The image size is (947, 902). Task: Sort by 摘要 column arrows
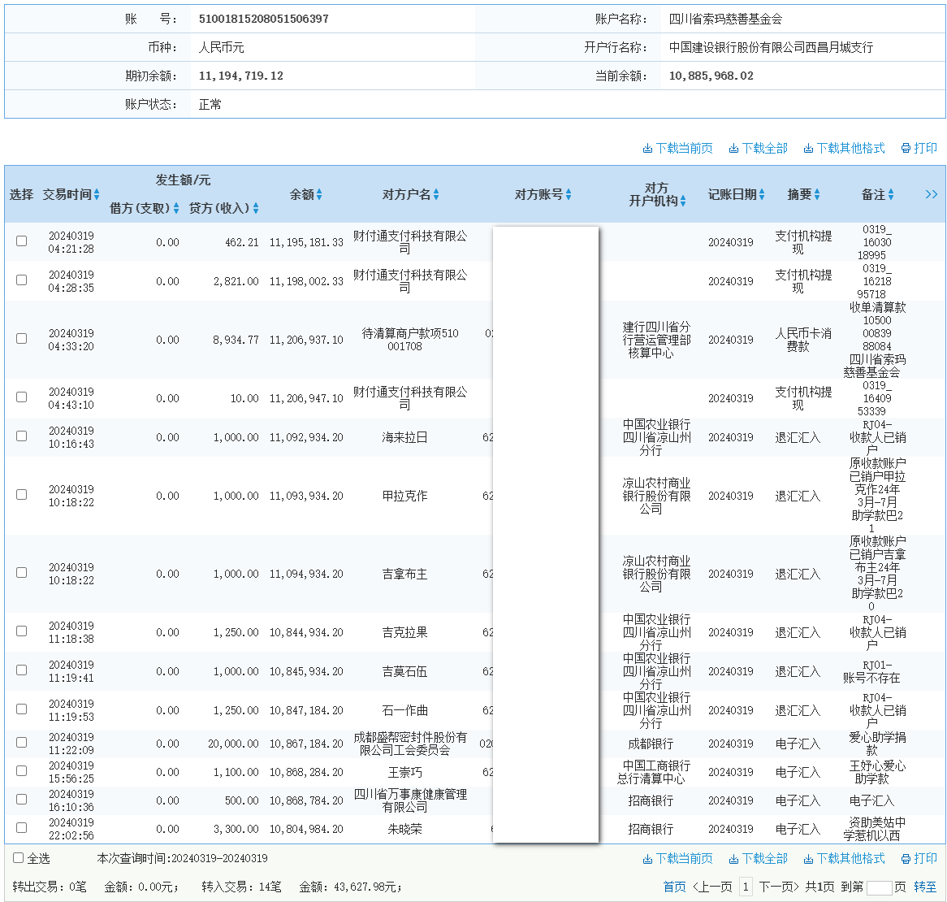click(x=817, y=194)
